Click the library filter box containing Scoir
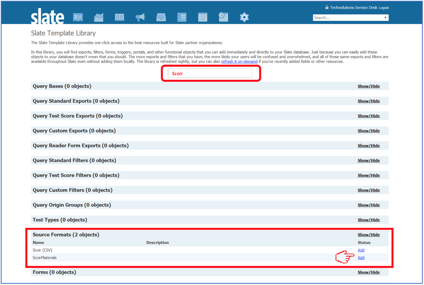 [x=210, y=73]
